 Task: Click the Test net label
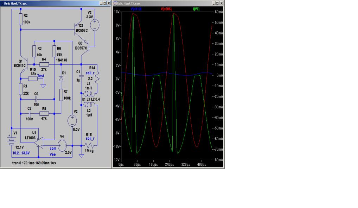(40, 76)
